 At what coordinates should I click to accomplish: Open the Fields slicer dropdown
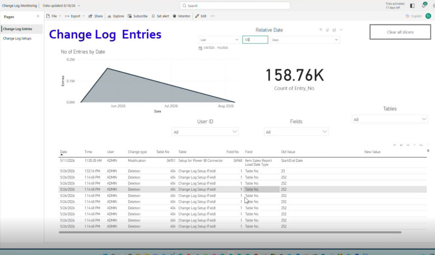pyautogui.click(x=296, y=132)
